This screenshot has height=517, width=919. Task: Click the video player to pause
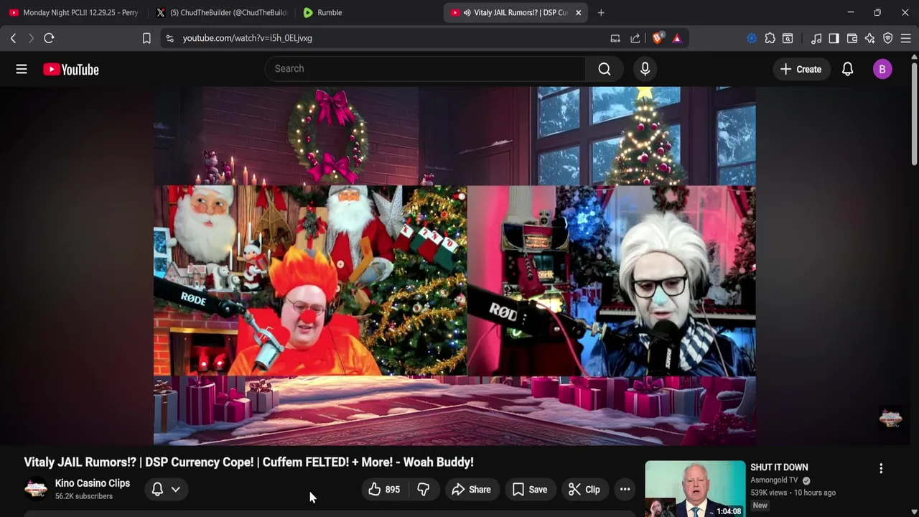coord(454,266)
